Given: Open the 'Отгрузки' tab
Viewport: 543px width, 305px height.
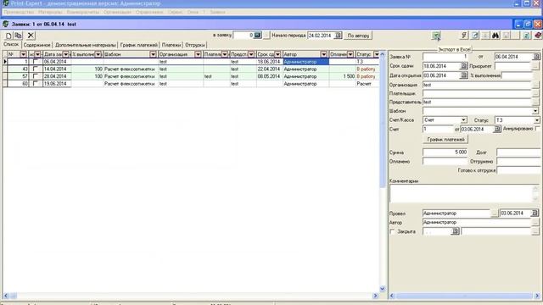Looking at the screenshot, I should [195, 45].
